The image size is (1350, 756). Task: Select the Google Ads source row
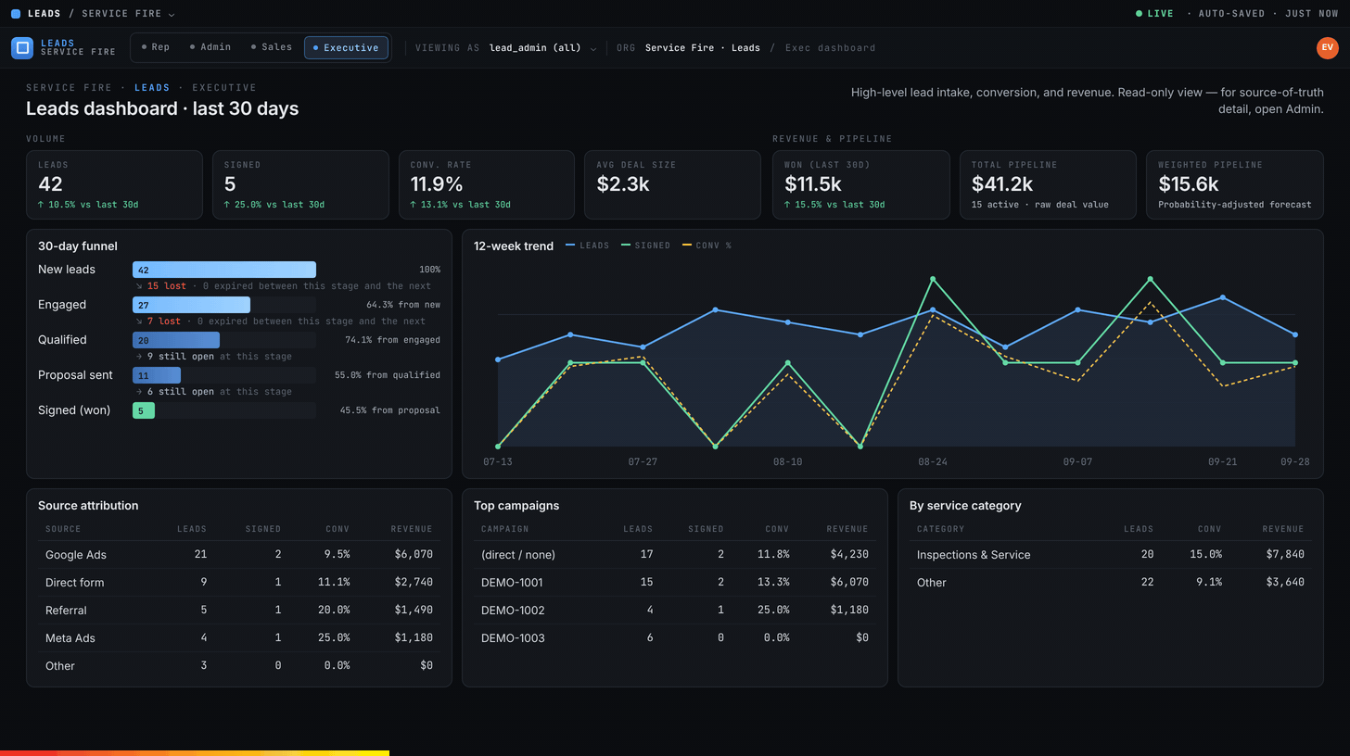(x=239, y=555)
